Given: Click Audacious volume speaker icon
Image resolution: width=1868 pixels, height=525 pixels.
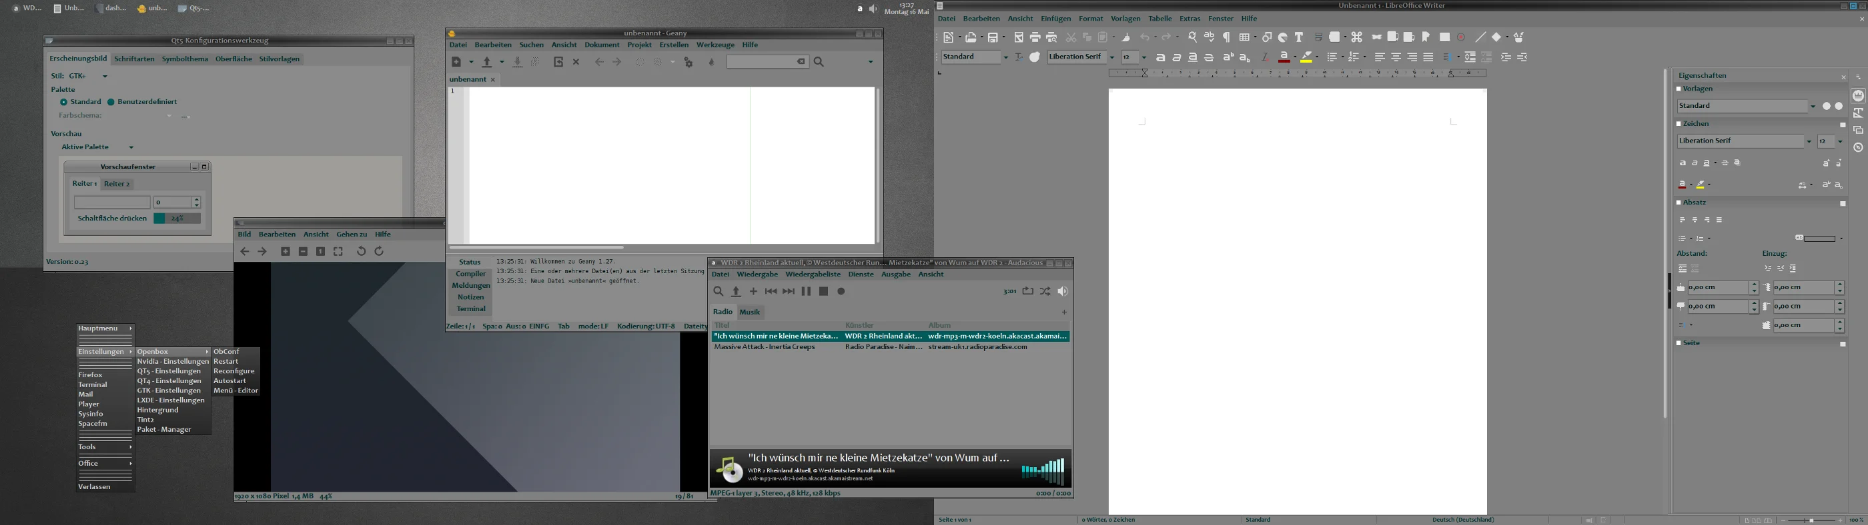Looking at the screenshot, I should point(1062,291).
